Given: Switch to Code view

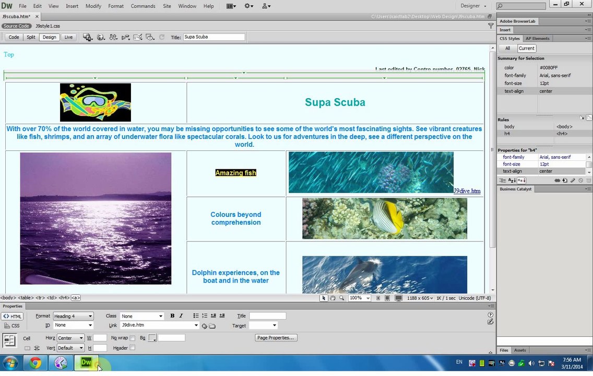Looking at the screenshot, I should coord(14,37).
